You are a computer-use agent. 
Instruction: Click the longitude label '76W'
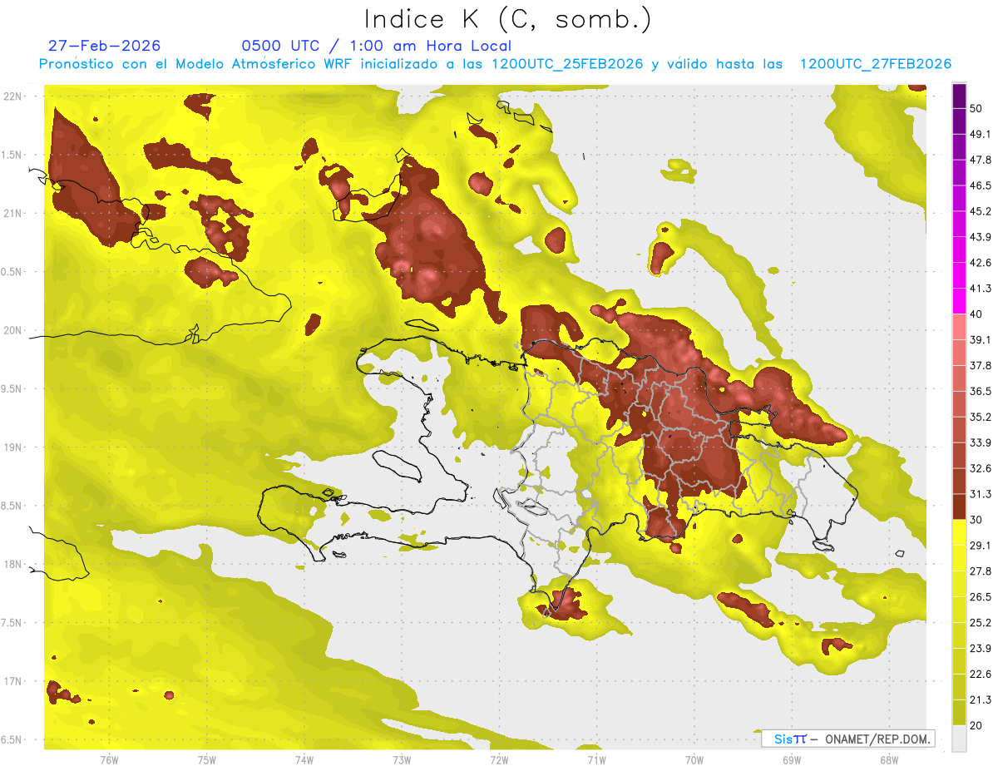[109, 759]
